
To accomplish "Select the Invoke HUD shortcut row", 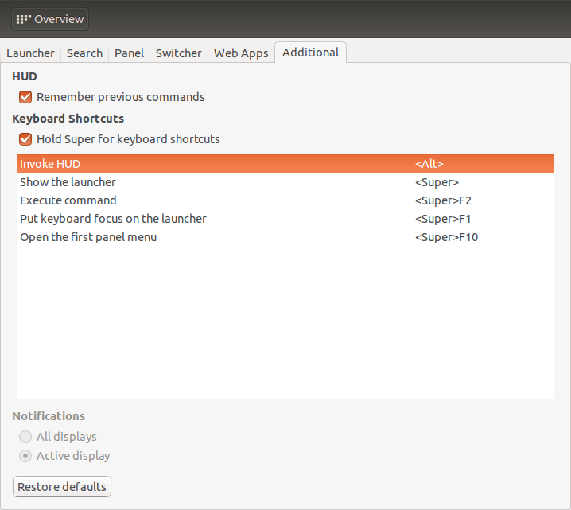I will (285, 164).
